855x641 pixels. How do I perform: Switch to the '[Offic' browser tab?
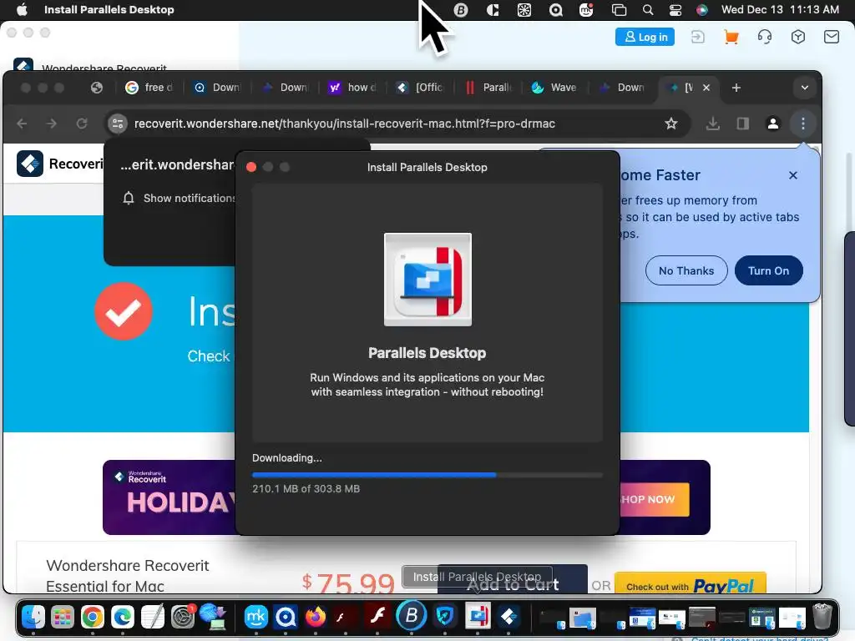tap(419, 87)
